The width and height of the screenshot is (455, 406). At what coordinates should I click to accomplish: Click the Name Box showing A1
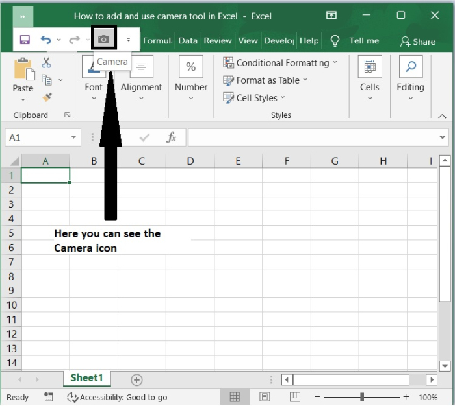click(39, 137)
